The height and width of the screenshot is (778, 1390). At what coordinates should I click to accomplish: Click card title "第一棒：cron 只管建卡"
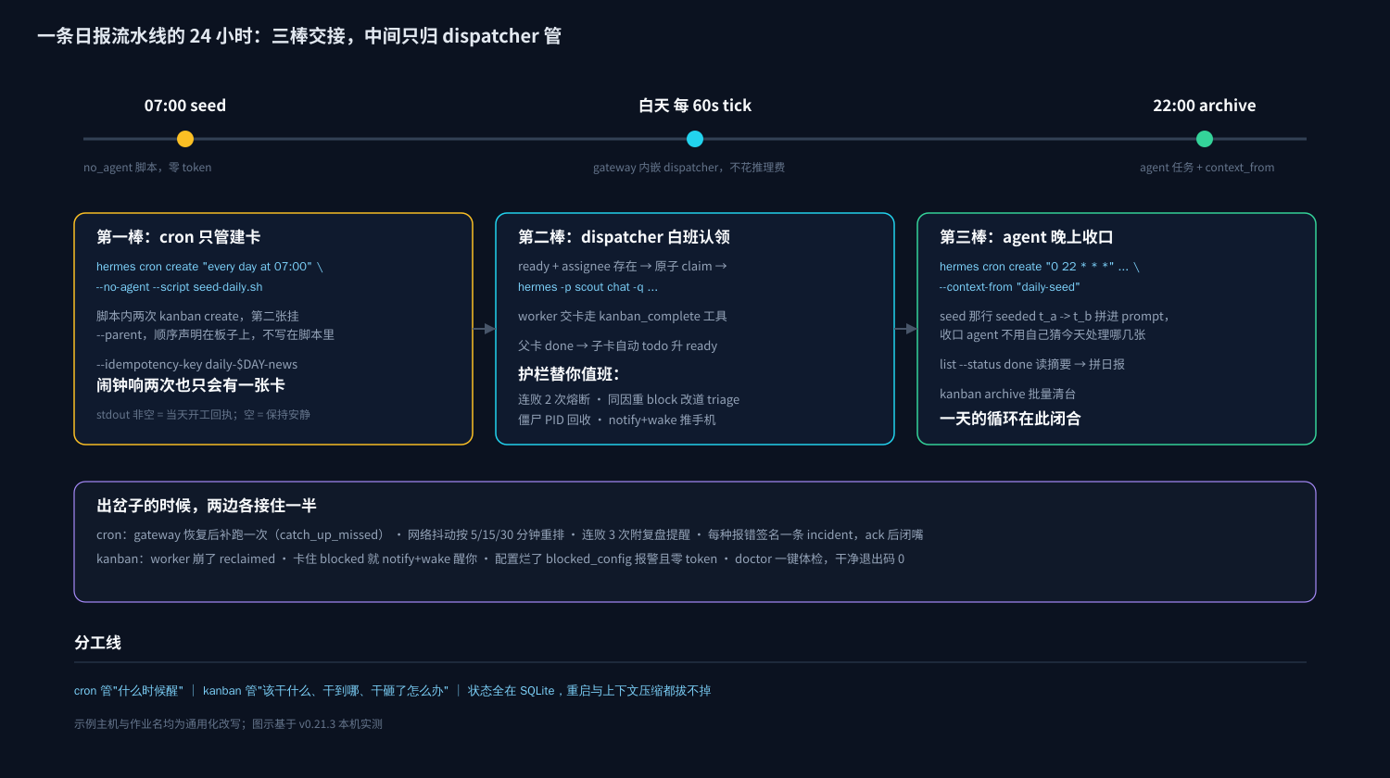[178, 237]
